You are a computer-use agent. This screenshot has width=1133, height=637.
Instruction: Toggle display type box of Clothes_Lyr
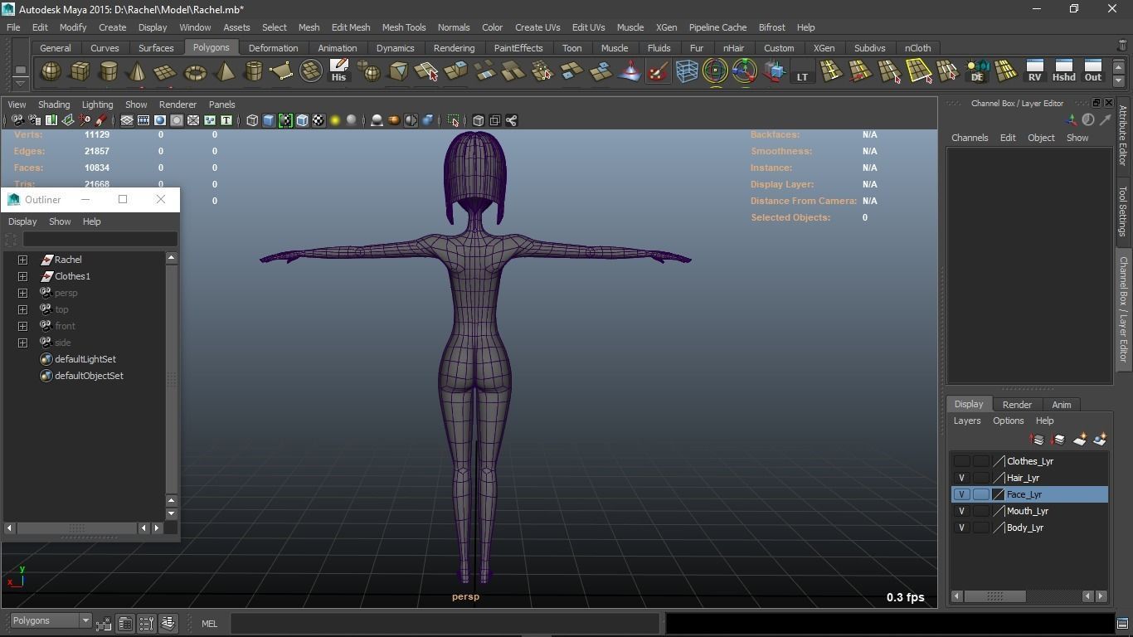pyautogui.click(x=981, y=461)
